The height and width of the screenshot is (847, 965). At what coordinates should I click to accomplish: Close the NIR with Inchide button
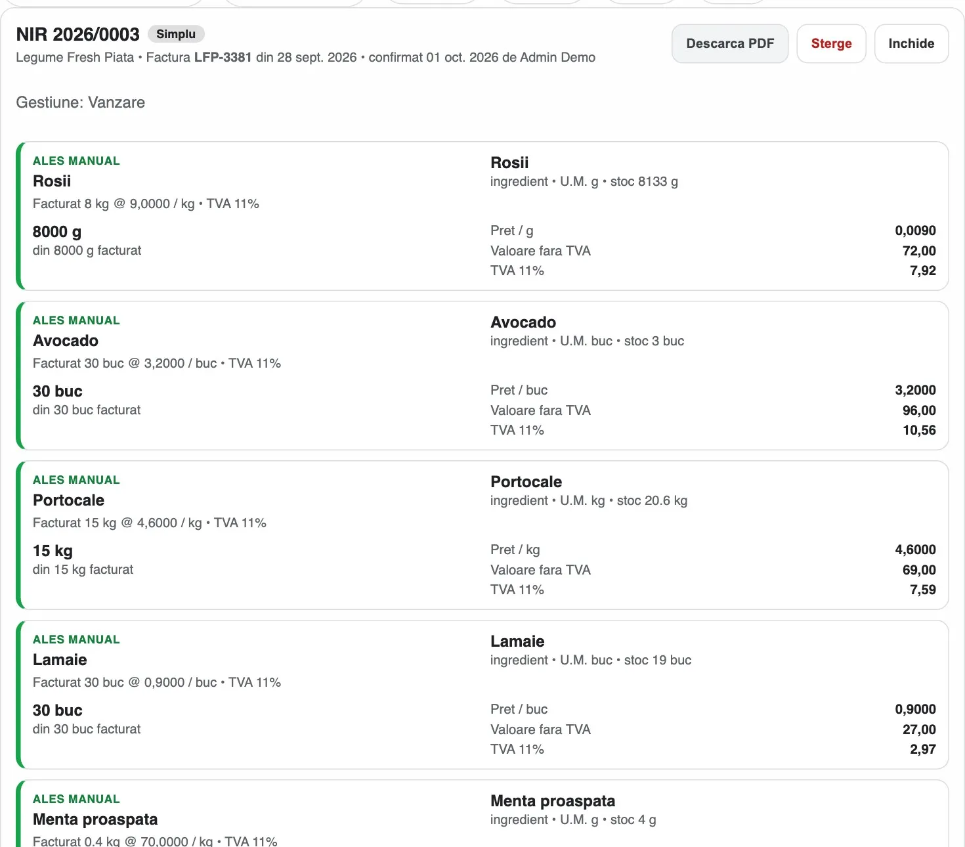pyautogui.click(x=911, y=44)
